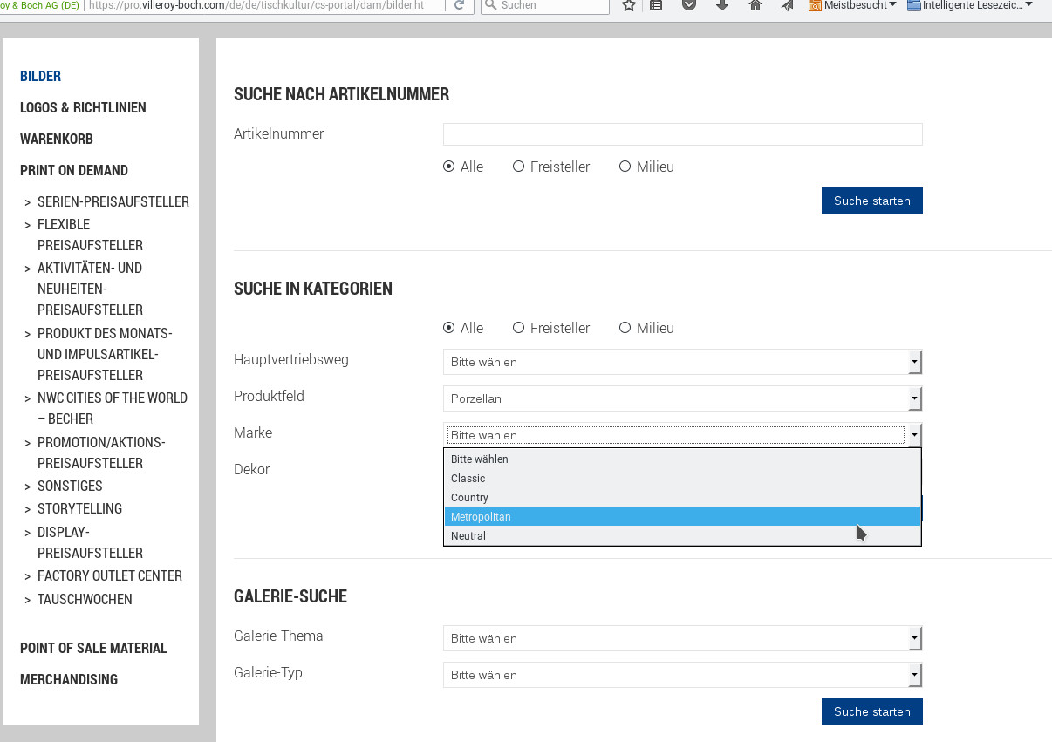The height and width of the screenshot is (742, 1052).
Task: Open the Hauptvertriebsweg dropdown
Action: click(682, 362)
